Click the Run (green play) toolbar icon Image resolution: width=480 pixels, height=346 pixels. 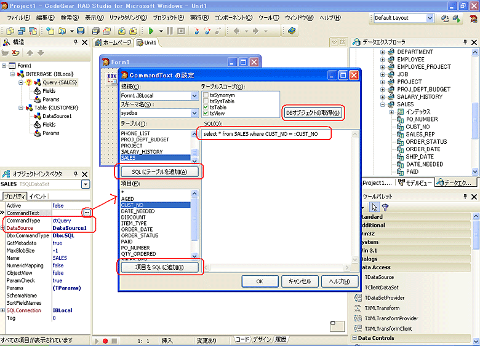151,31
